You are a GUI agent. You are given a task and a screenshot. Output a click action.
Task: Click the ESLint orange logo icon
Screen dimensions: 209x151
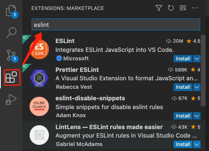(x=39, y=49)
